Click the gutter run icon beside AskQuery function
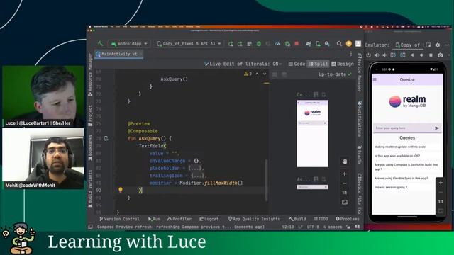 coord(106,139)
